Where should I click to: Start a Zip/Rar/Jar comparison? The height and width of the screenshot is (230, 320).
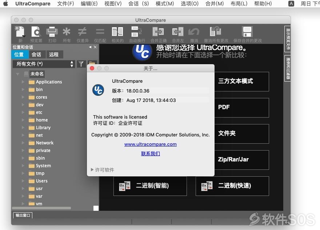coord(241,160)
